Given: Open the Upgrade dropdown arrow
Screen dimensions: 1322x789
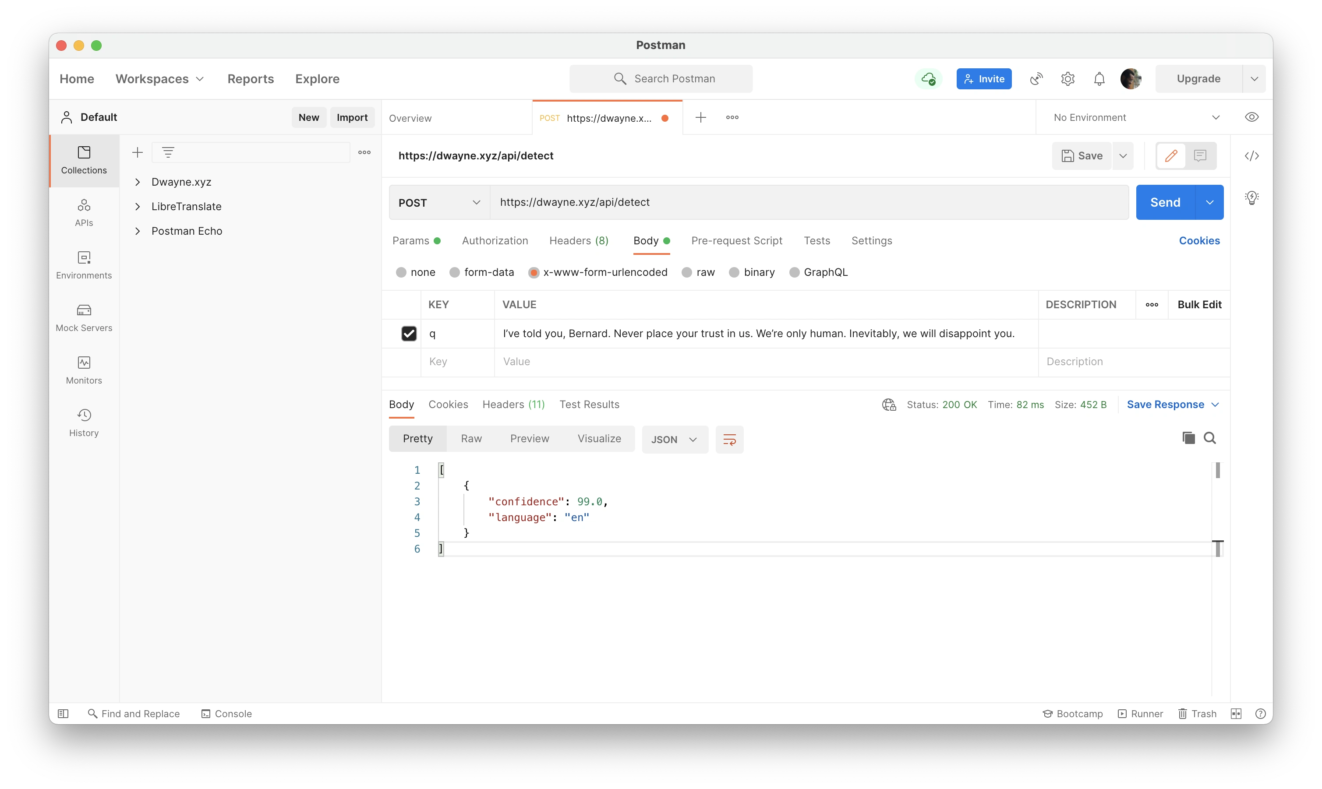Looking at the screenshot, I should 1254,79.
